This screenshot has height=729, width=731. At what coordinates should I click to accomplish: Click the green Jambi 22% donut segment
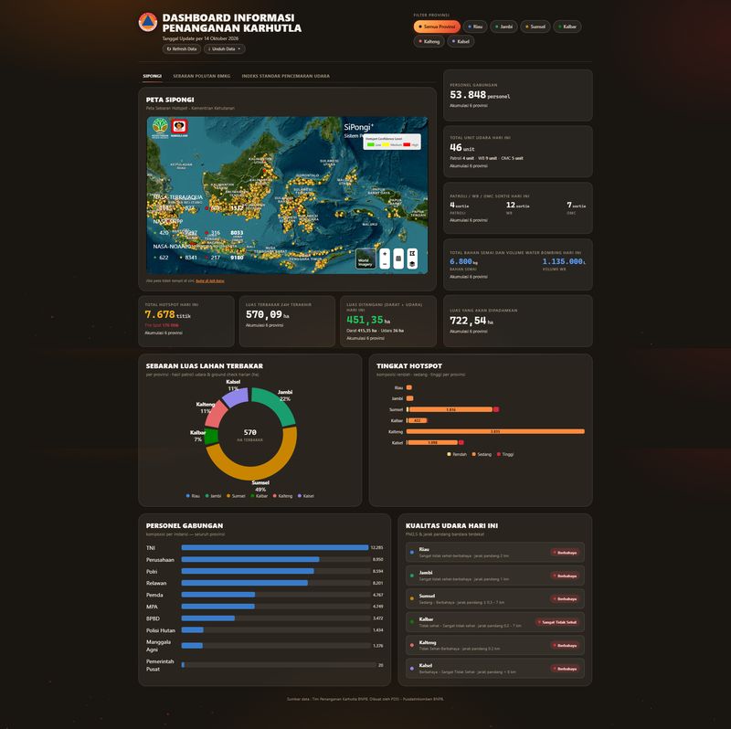click(278, 403)
